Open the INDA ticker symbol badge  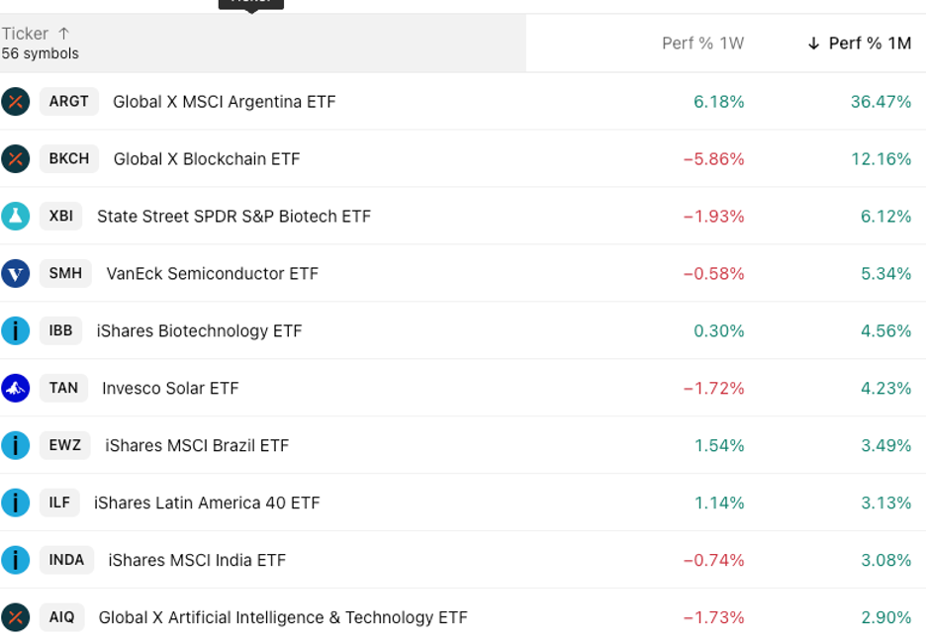67,560
